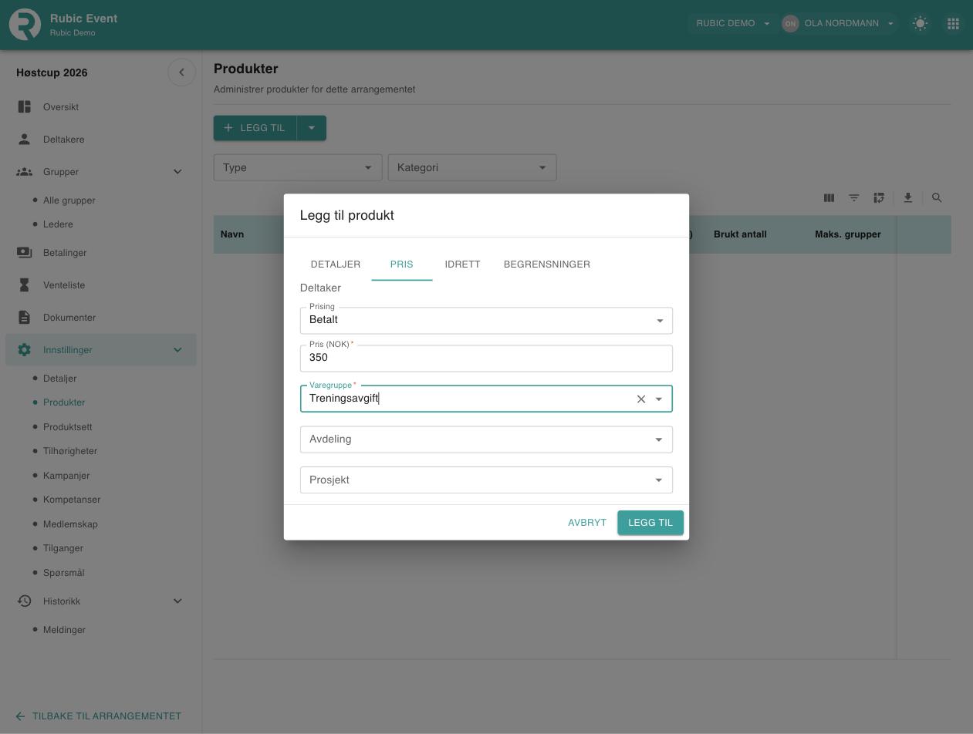Click Tilbake til arrangementet link

[98, 716]
